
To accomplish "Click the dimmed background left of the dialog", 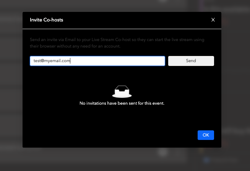I will (x=11, y=84).
